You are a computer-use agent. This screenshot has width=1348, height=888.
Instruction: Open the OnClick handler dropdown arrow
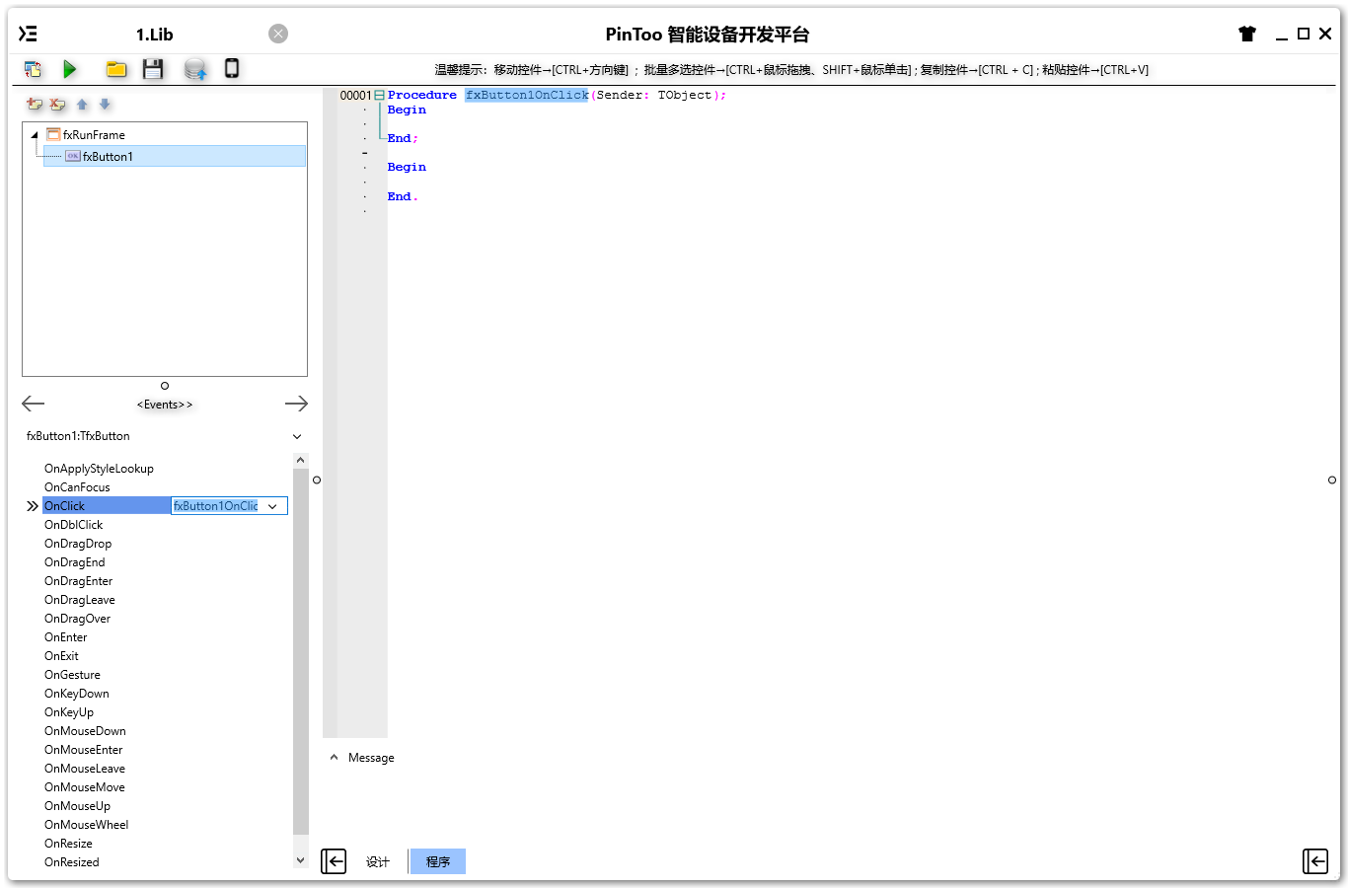(272, 506)
